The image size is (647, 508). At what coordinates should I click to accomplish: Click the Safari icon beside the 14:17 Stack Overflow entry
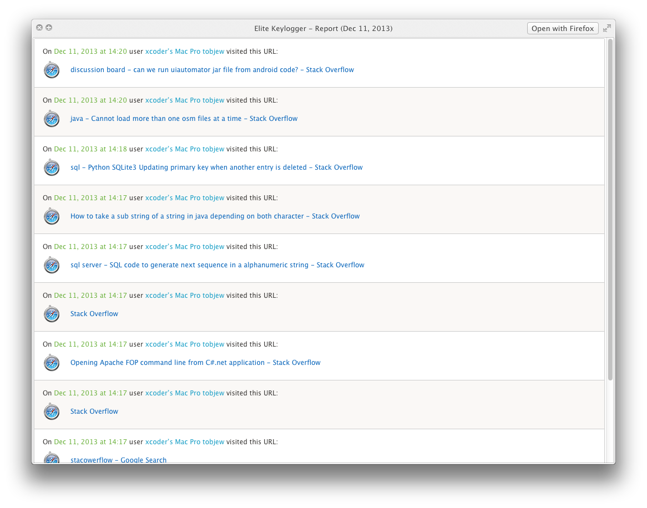(52, 314)
